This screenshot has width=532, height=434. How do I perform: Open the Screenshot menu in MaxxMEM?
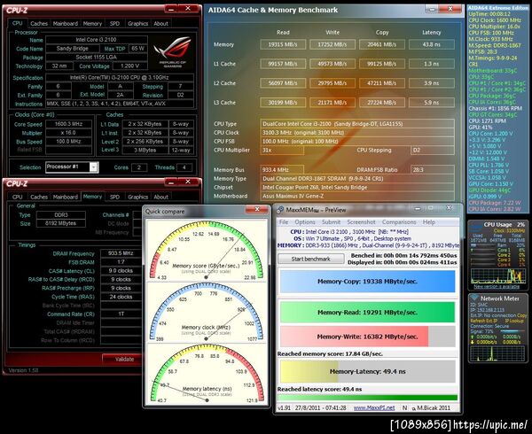[361, 222]
